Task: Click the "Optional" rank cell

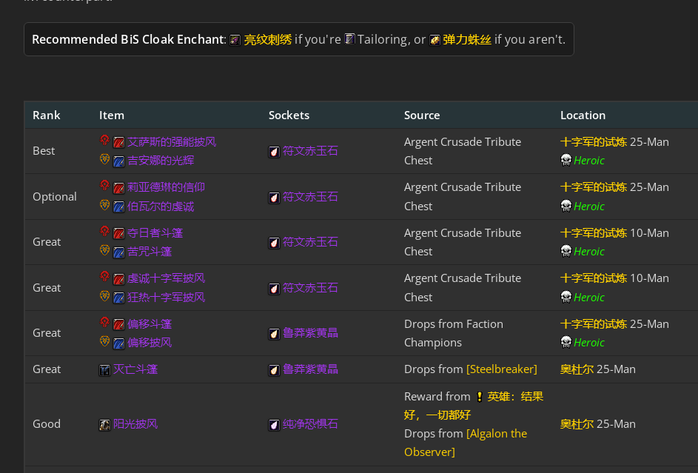Action: (55, 197)
